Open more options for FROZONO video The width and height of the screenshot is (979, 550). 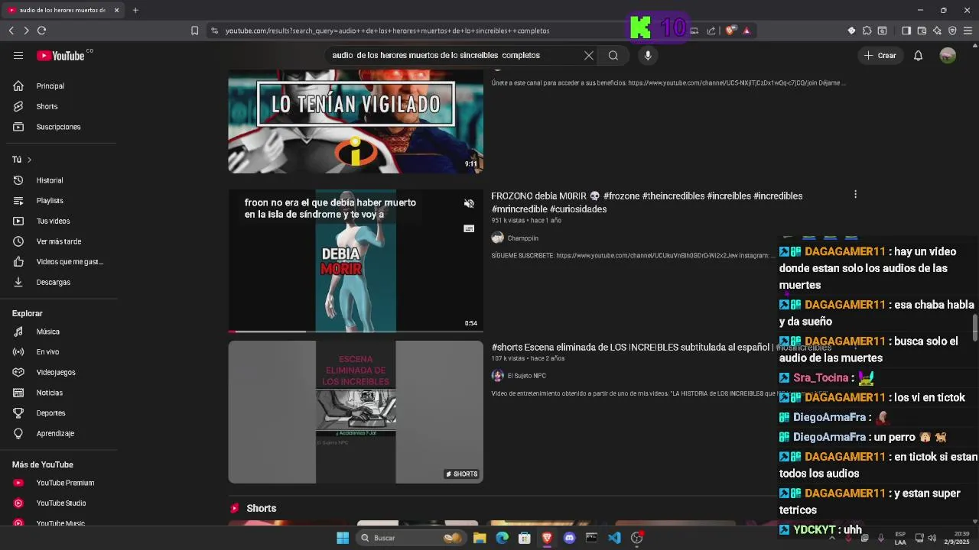click(855, 195)
